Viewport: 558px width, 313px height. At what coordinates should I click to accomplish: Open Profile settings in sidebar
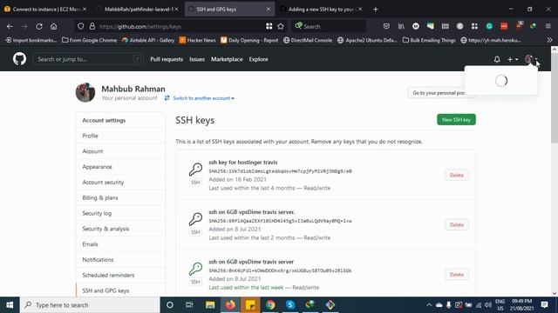[120, 136]
